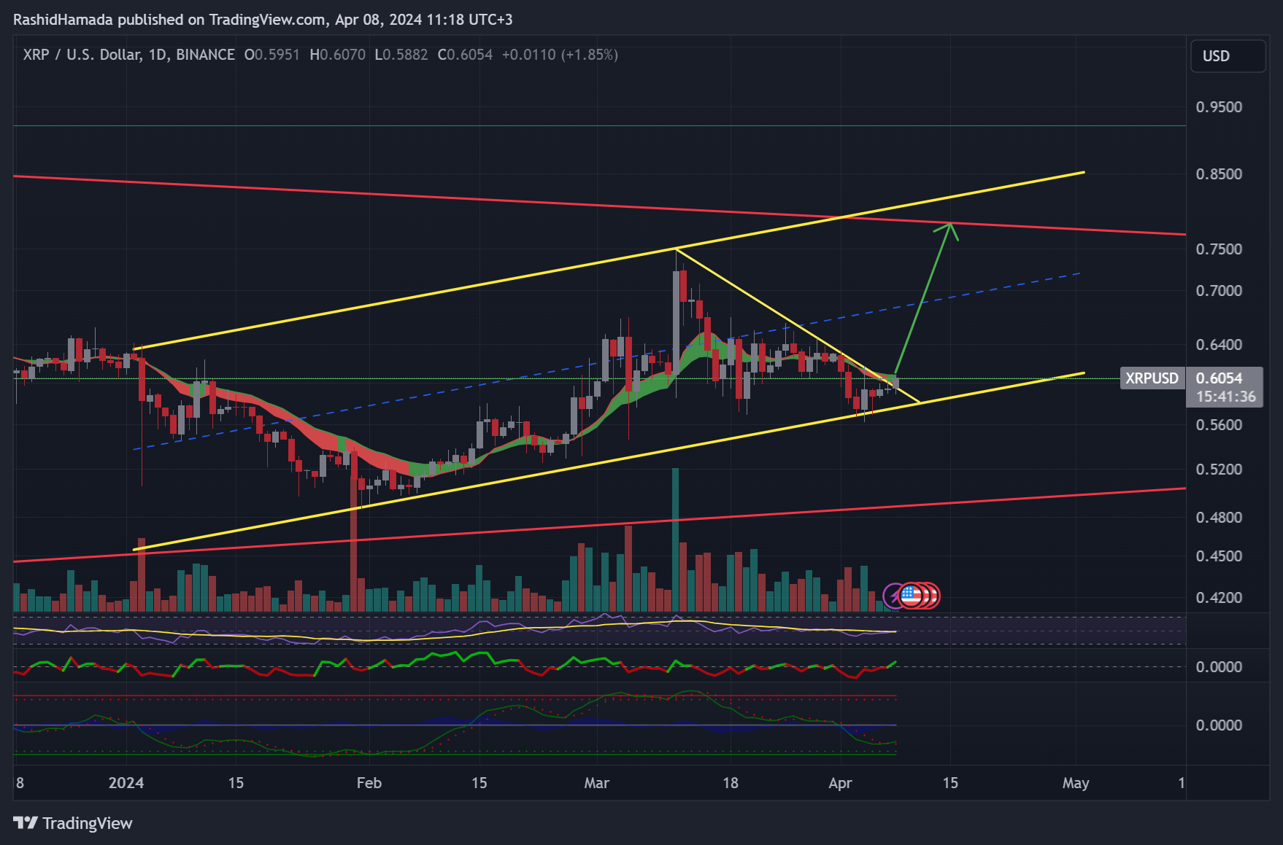Click the 0.7500 price axis label

click(1219, 249)
